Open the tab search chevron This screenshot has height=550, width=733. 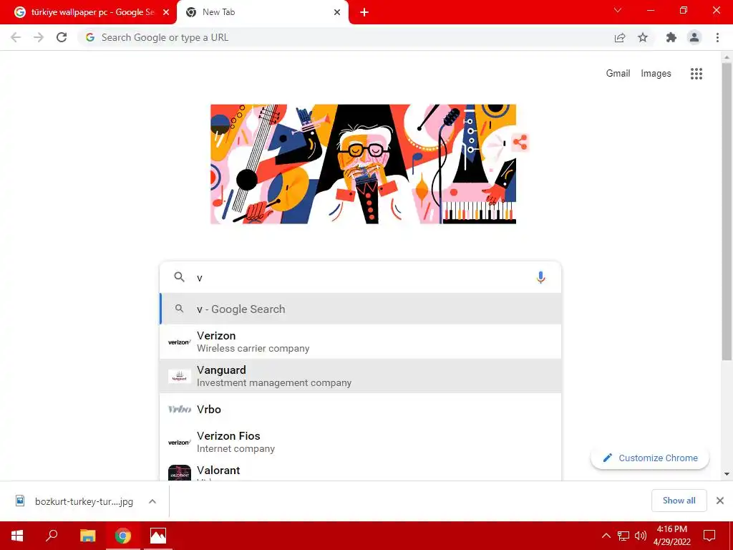click(x=618, y=10)
